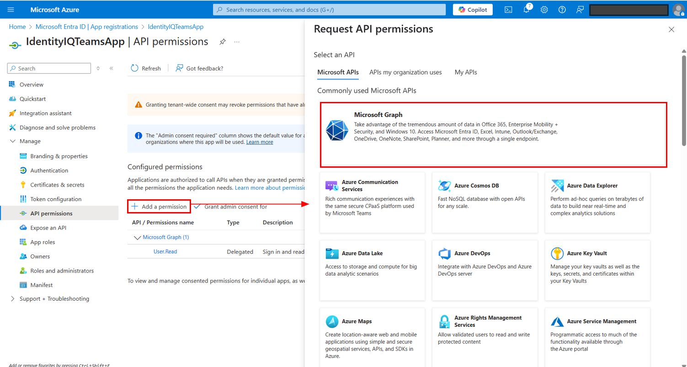This screenshot has width=687, height=367.
Task: Collapse the Manage section in sidebar
Action: point(12,141)
